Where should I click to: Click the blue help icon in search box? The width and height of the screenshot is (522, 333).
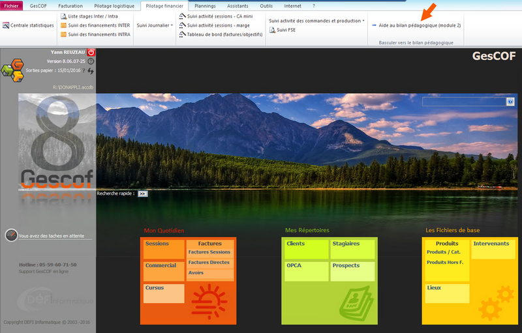pyautogui.click(x=510, y=102)
